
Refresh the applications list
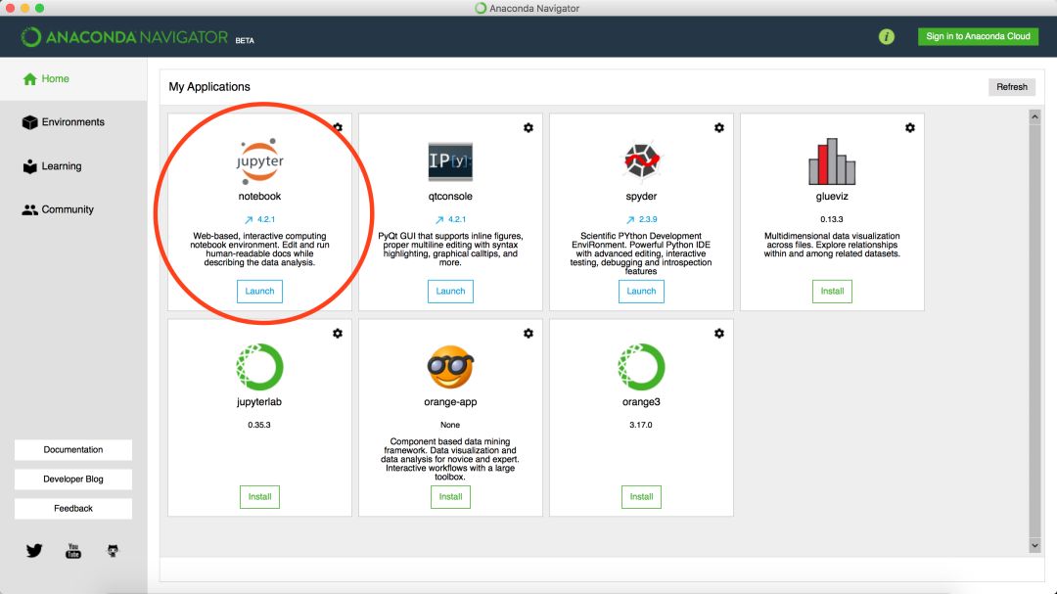coord(1012,87)
